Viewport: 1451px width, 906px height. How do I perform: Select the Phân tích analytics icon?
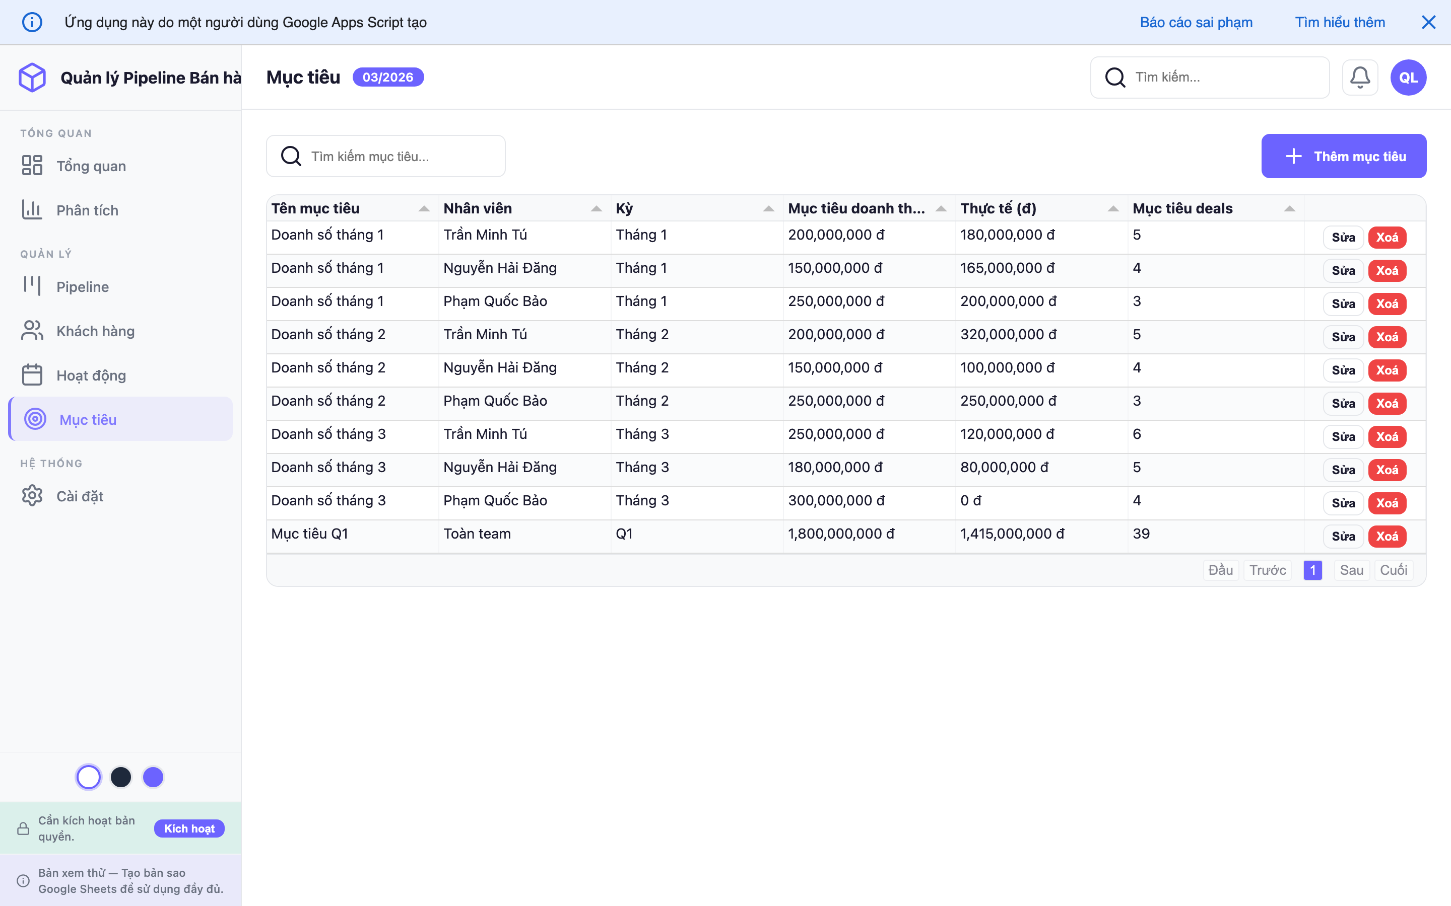32,210
